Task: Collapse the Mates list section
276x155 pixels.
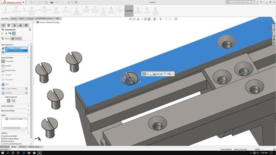Action: (28, 115)
